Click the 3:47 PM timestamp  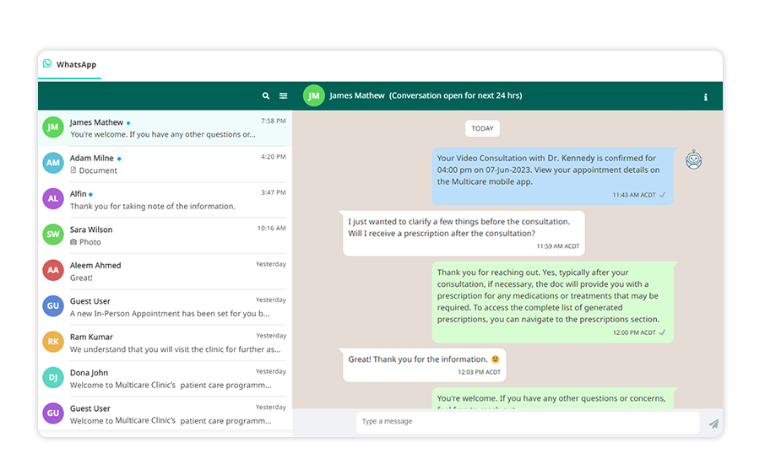click(274, 192)
